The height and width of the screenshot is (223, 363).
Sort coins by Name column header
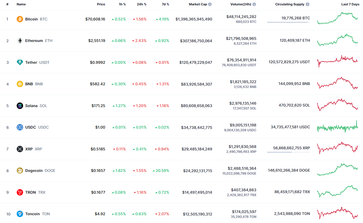[x=21, y=4]
